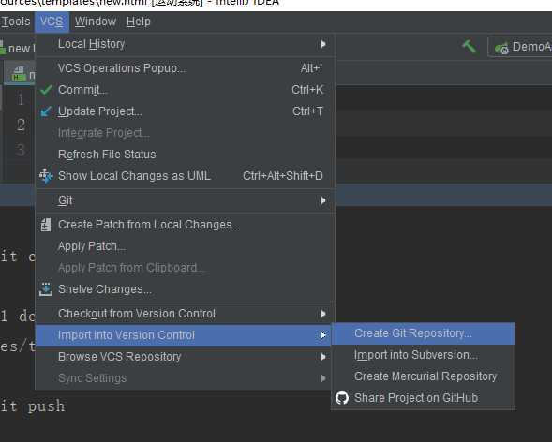Click the Shelve Changes download icon

pyautogui.click(x=46, y=289)
